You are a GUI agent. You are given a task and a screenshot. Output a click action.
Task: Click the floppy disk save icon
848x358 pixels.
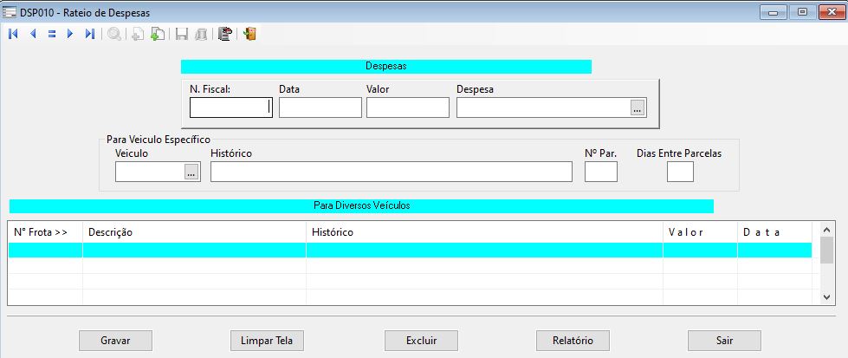182,35
